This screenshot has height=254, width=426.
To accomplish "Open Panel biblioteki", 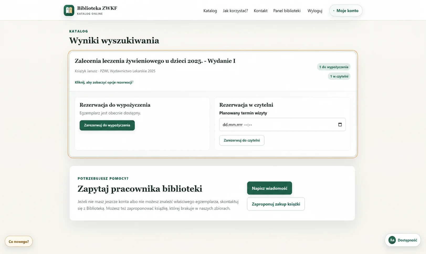I will coord(287,11).
